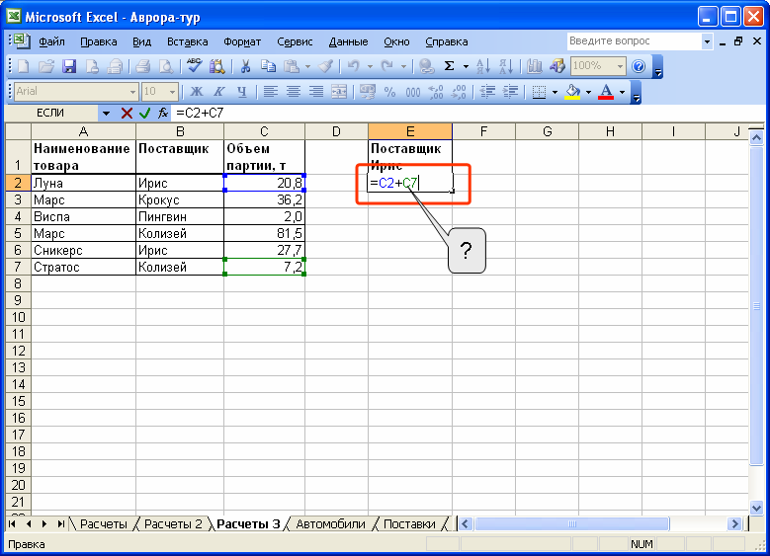Click the Print Preview icon
This screenshot has width=770, height=556.
pos(166,66)
